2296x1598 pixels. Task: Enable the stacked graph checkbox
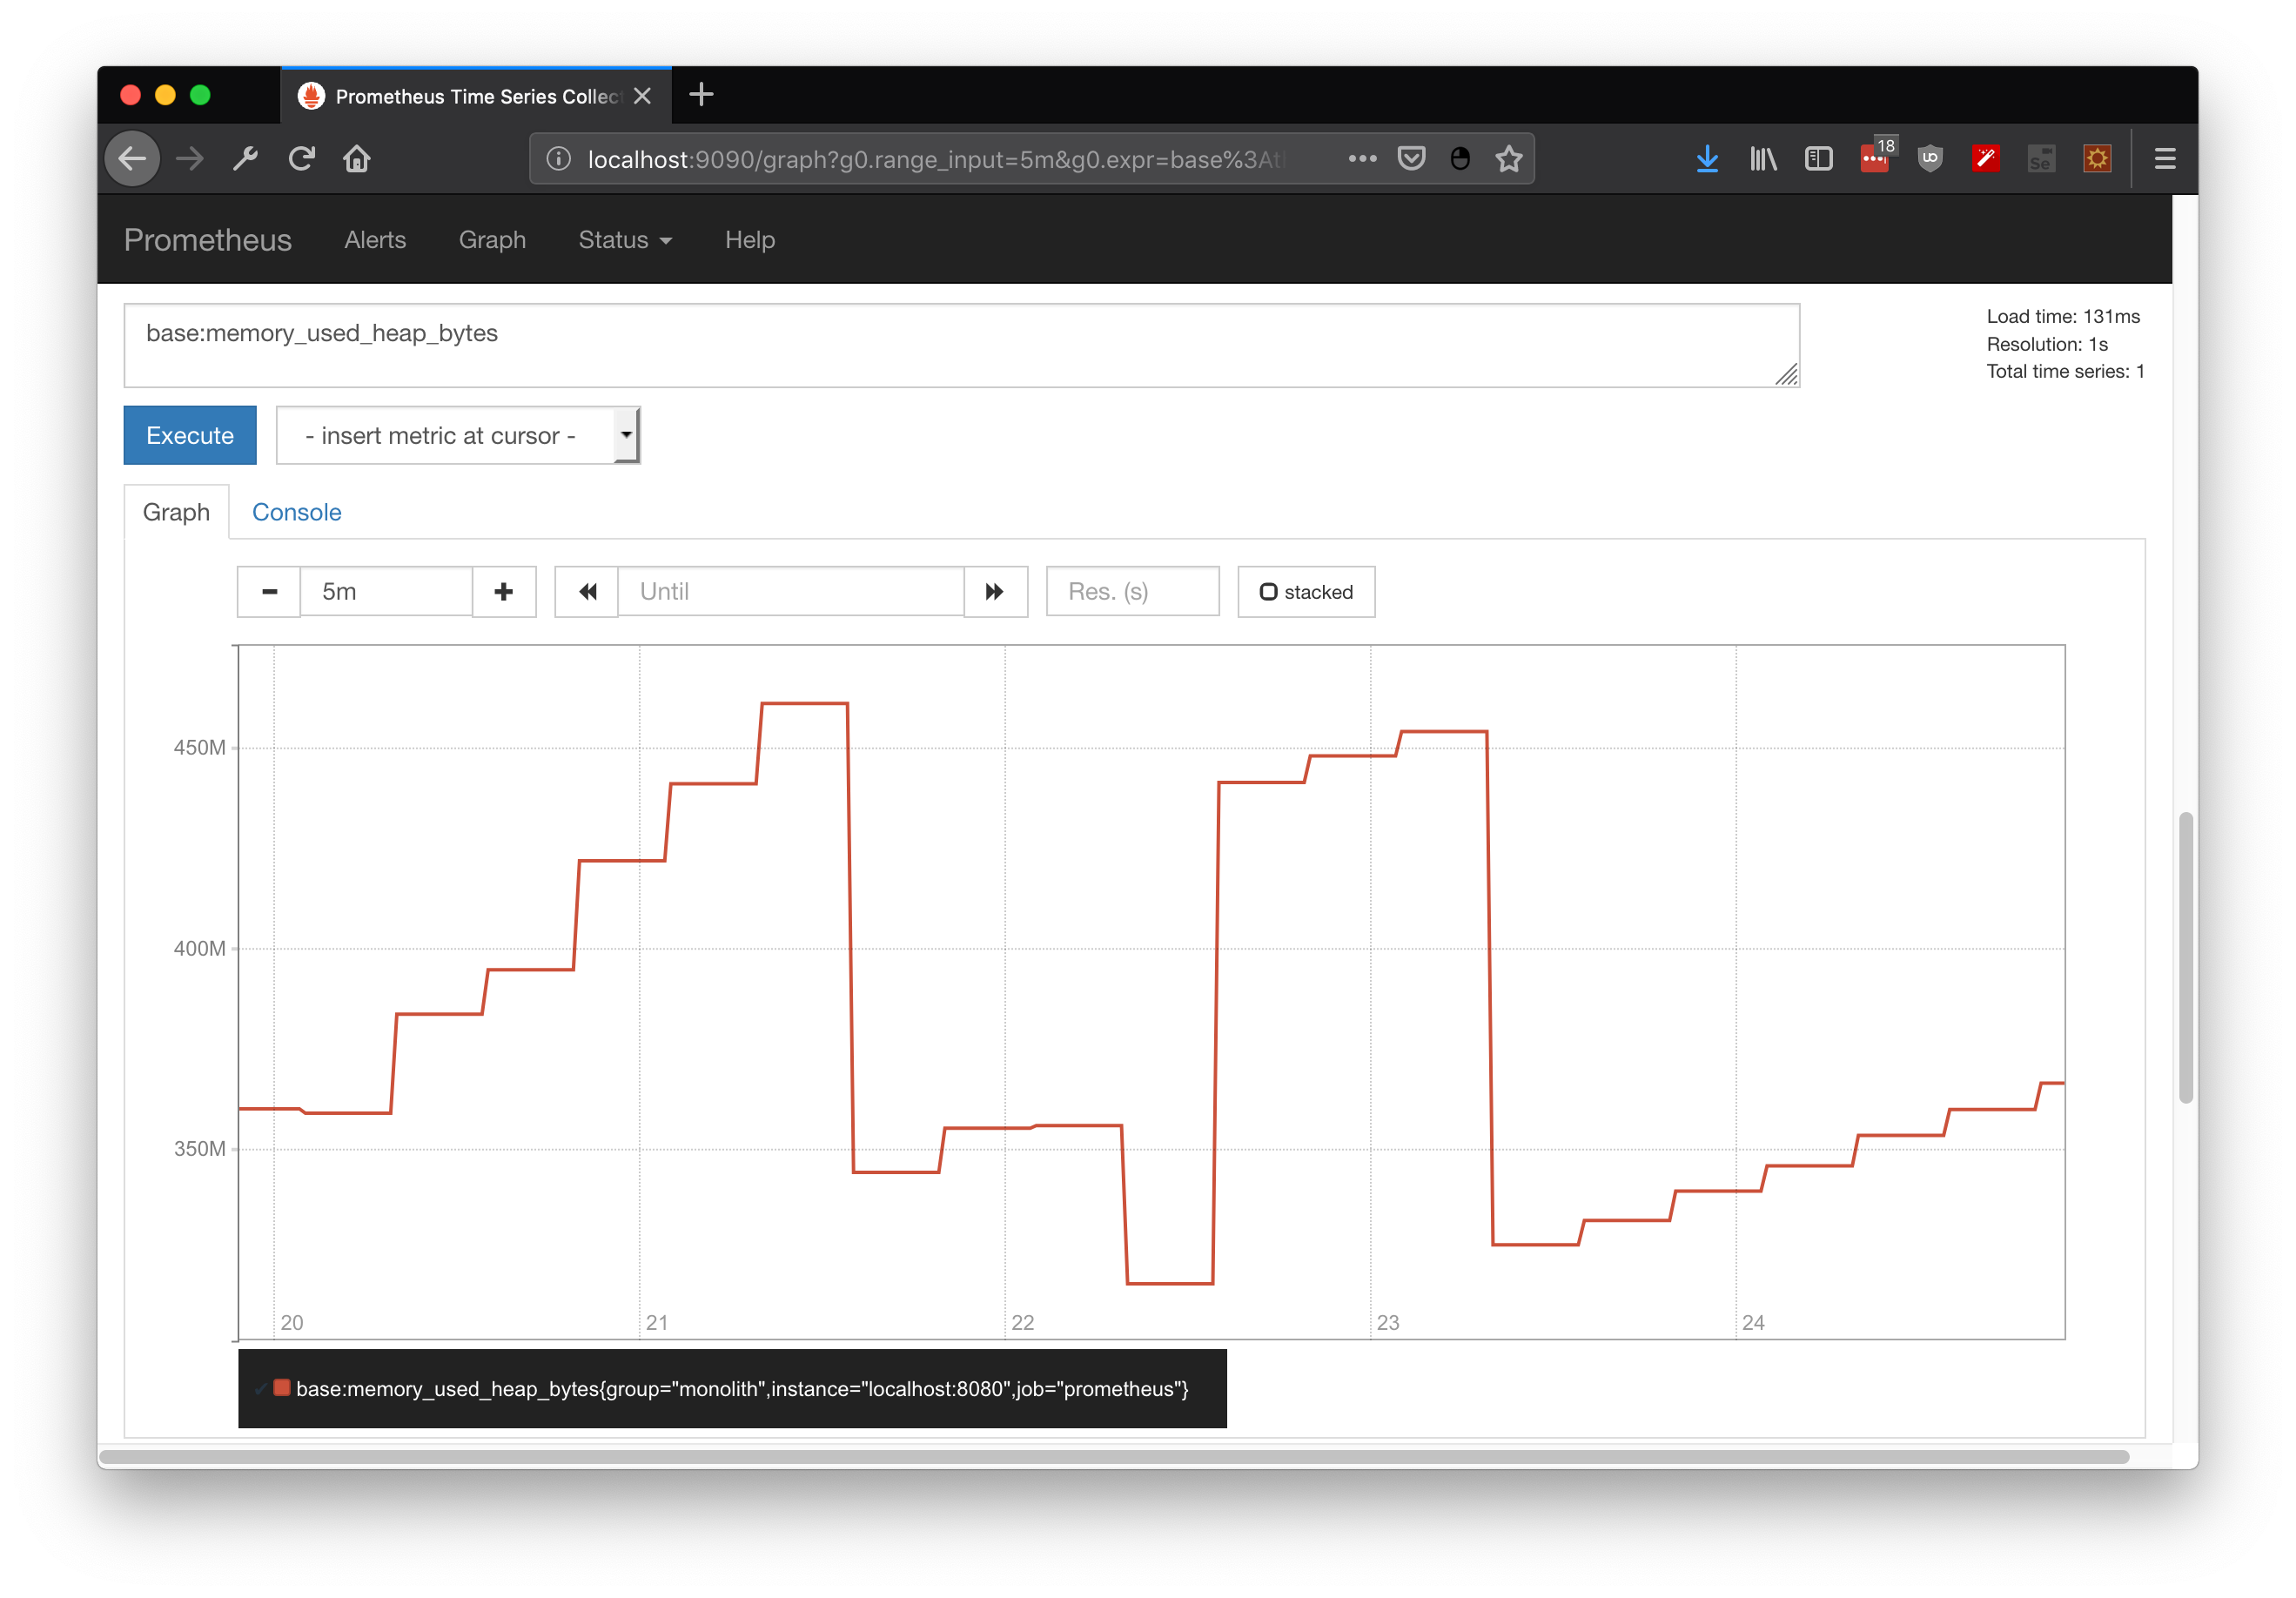(1269, 591)
